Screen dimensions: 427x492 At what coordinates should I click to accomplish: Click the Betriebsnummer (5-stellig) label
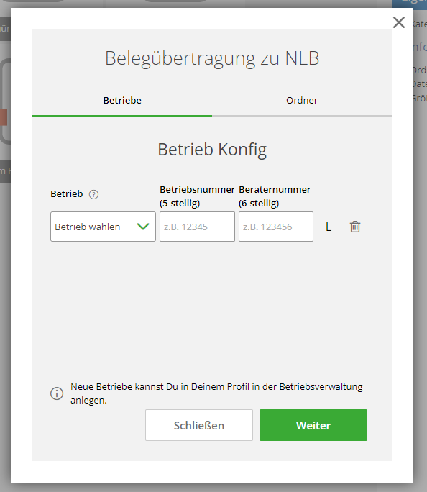click(197, 196)
